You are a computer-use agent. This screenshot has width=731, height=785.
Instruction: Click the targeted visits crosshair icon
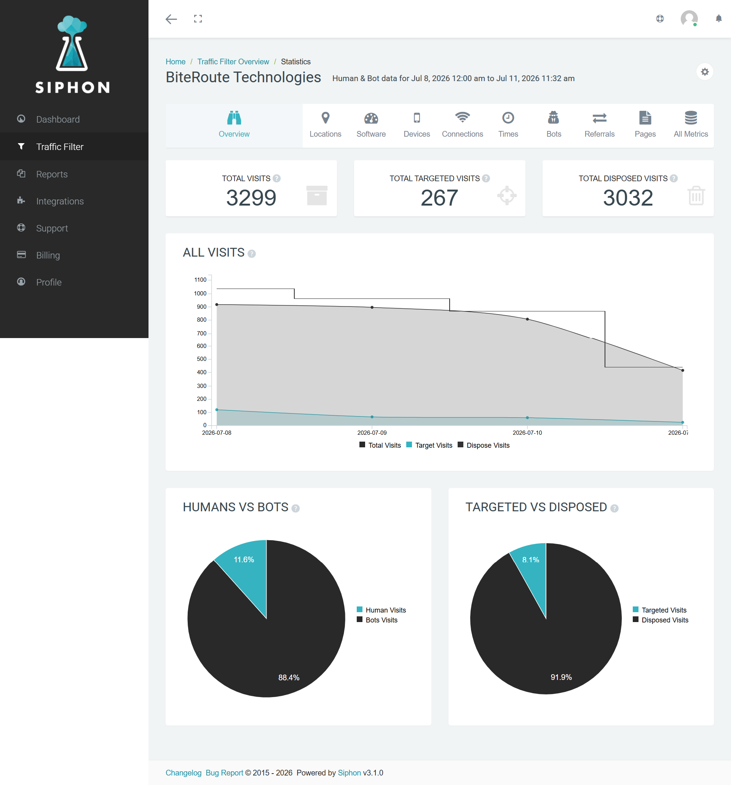coord(507,195)
